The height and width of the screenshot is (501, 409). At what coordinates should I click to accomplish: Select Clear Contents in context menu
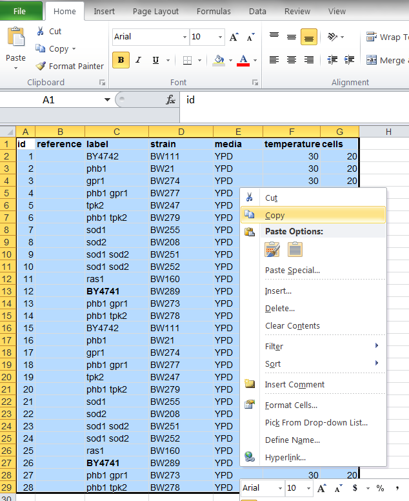coord(313,326)
